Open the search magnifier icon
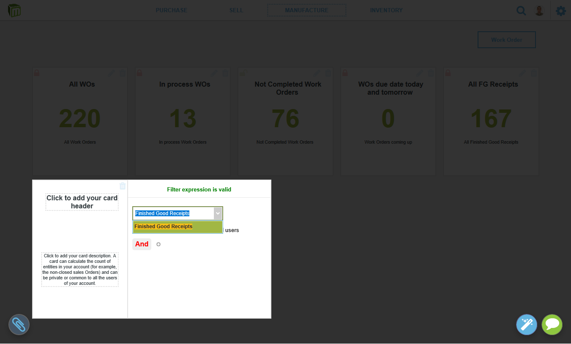Screen dimensions: 571x344 pyautogui.click(x=521, y=11)
